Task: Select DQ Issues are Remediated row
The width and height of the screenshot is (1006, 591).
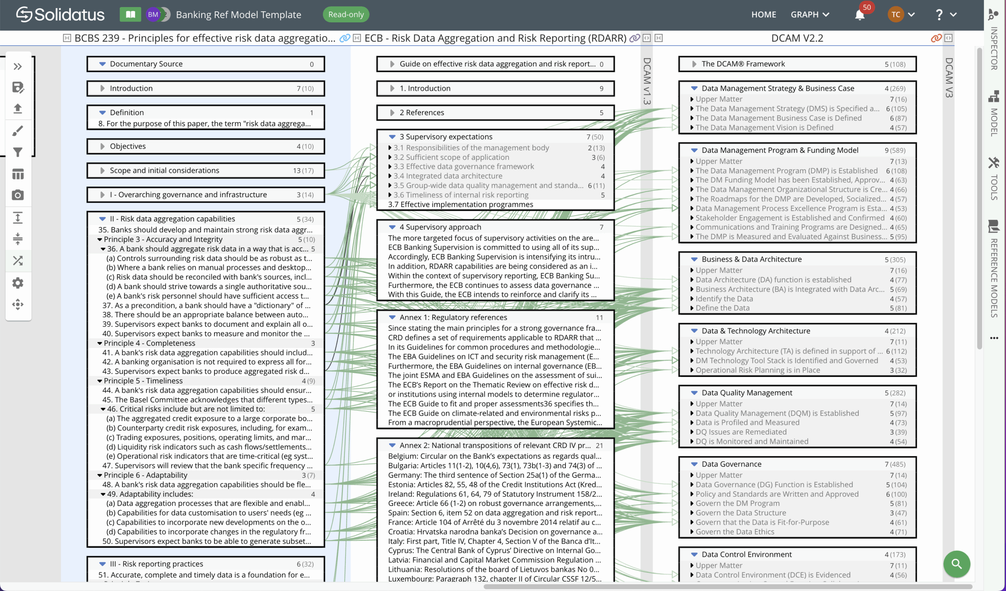Action: (x=797, y=432)
